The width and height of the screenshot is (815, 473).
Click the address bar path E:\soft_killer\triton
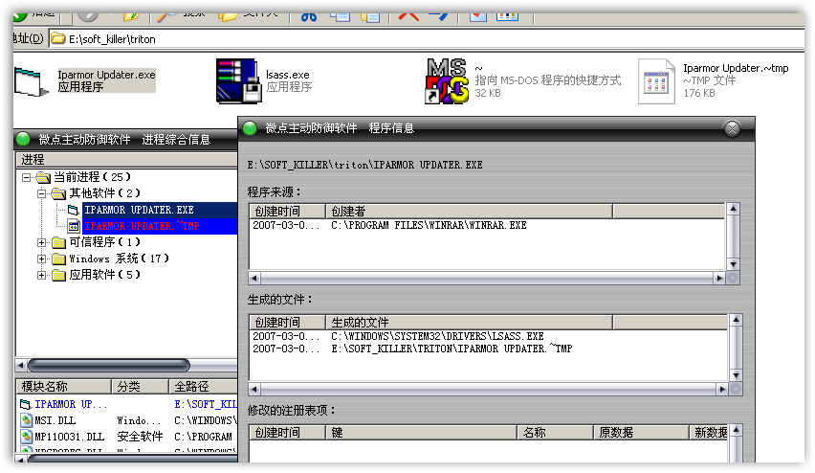point(112,39)
